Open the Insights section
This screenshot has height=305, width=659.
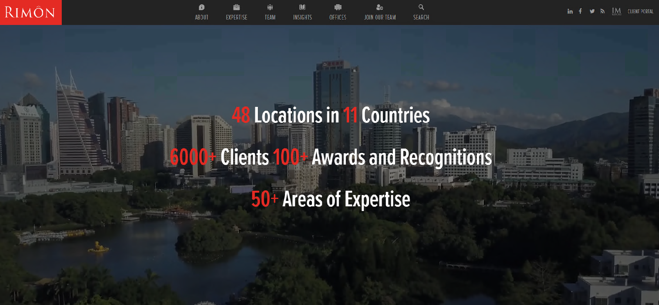tap(303, 12)
